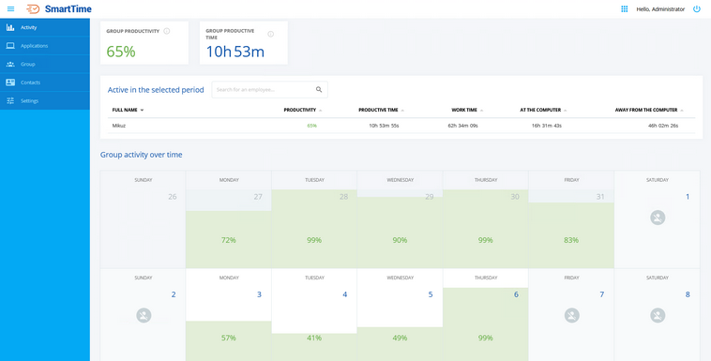This screenshot has width=711, height=361.
Task: Open Tuesday 28 calendar cell
Action: pyautogui.click(x=314, y=219)
